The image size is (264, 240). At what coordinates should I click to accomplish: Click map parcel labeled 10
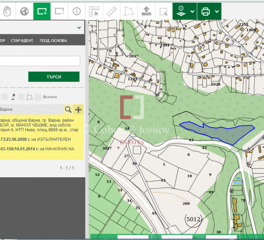coord(190,176)
